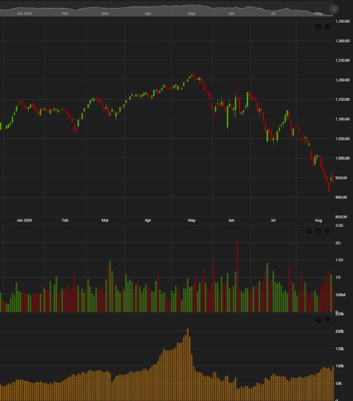Move the orange histogram pane up
Screen dimensions: 353x401
click(x=318, y=320)
